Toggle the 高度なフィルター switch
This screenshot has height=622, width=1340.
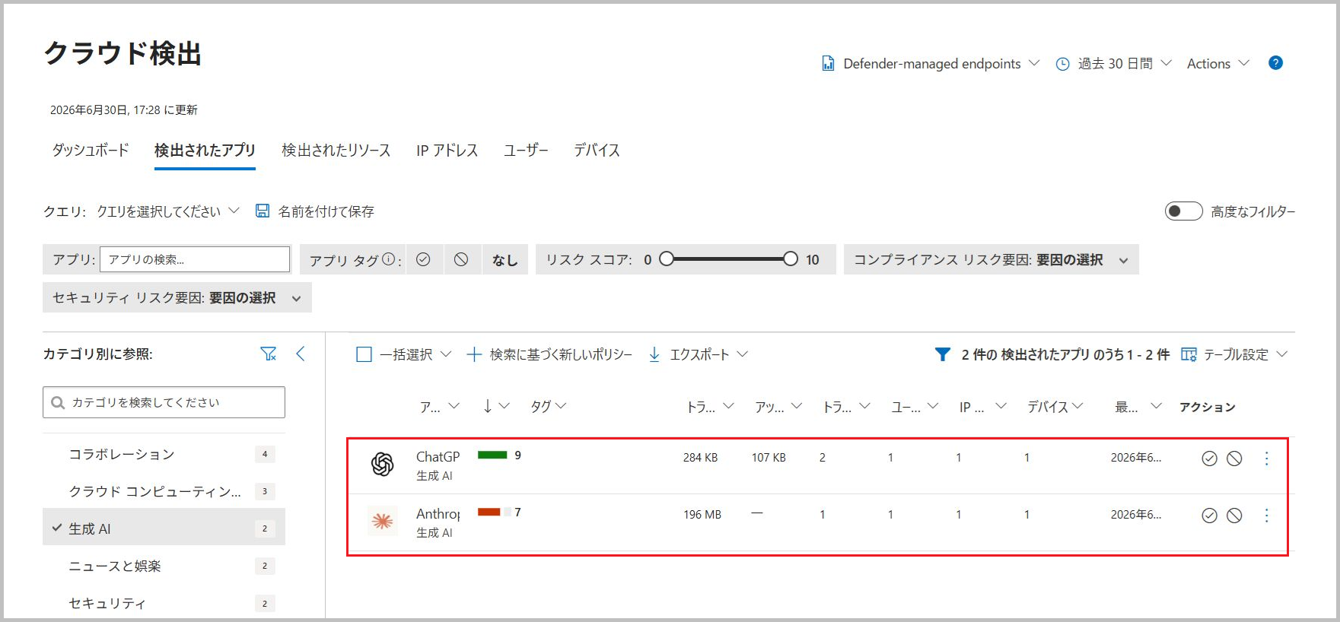pyautogui.click(x=1183, y=211)
